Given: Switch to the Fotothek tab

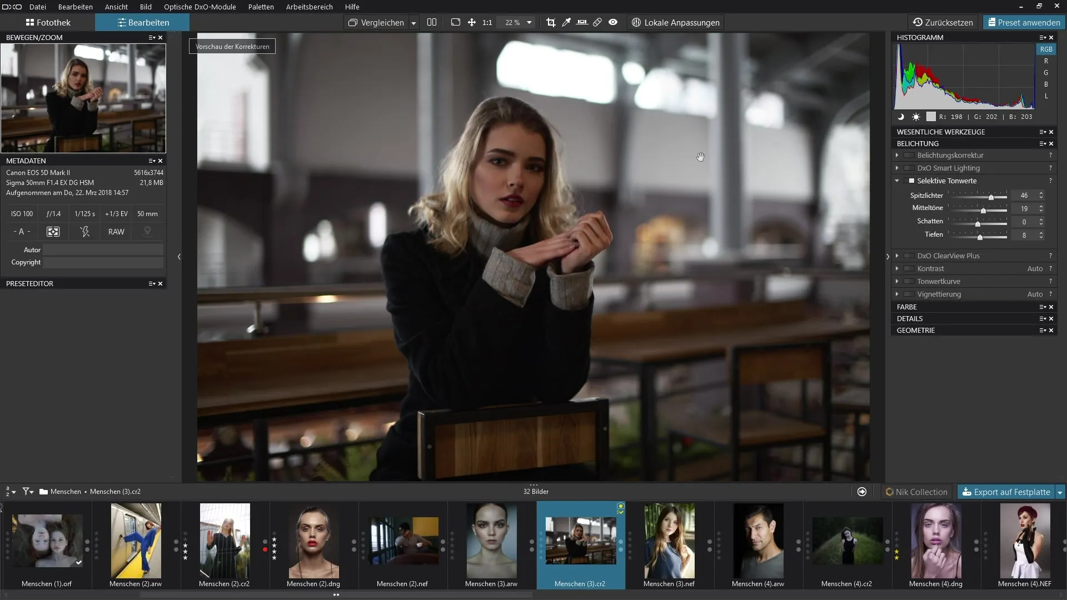Looking at the screenshot, I should pyautogui.click(x=48, y=22).
